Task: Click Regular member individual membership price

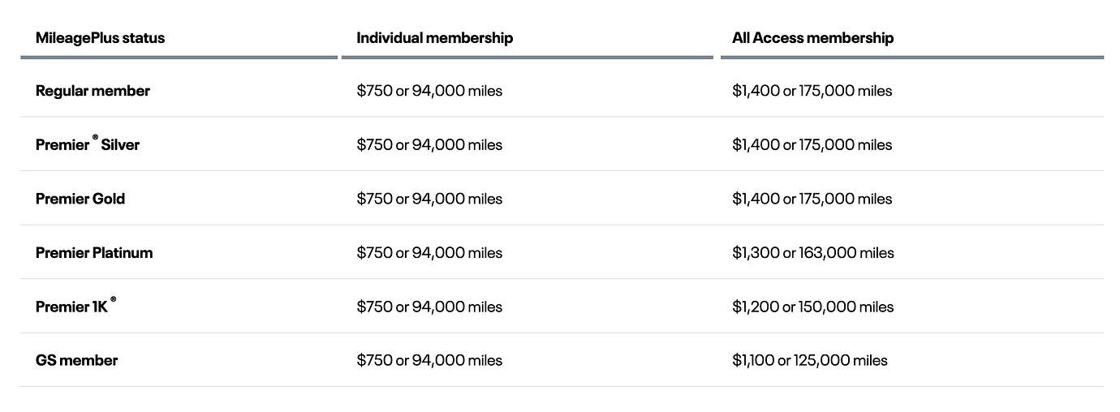Action: [429, 91]
